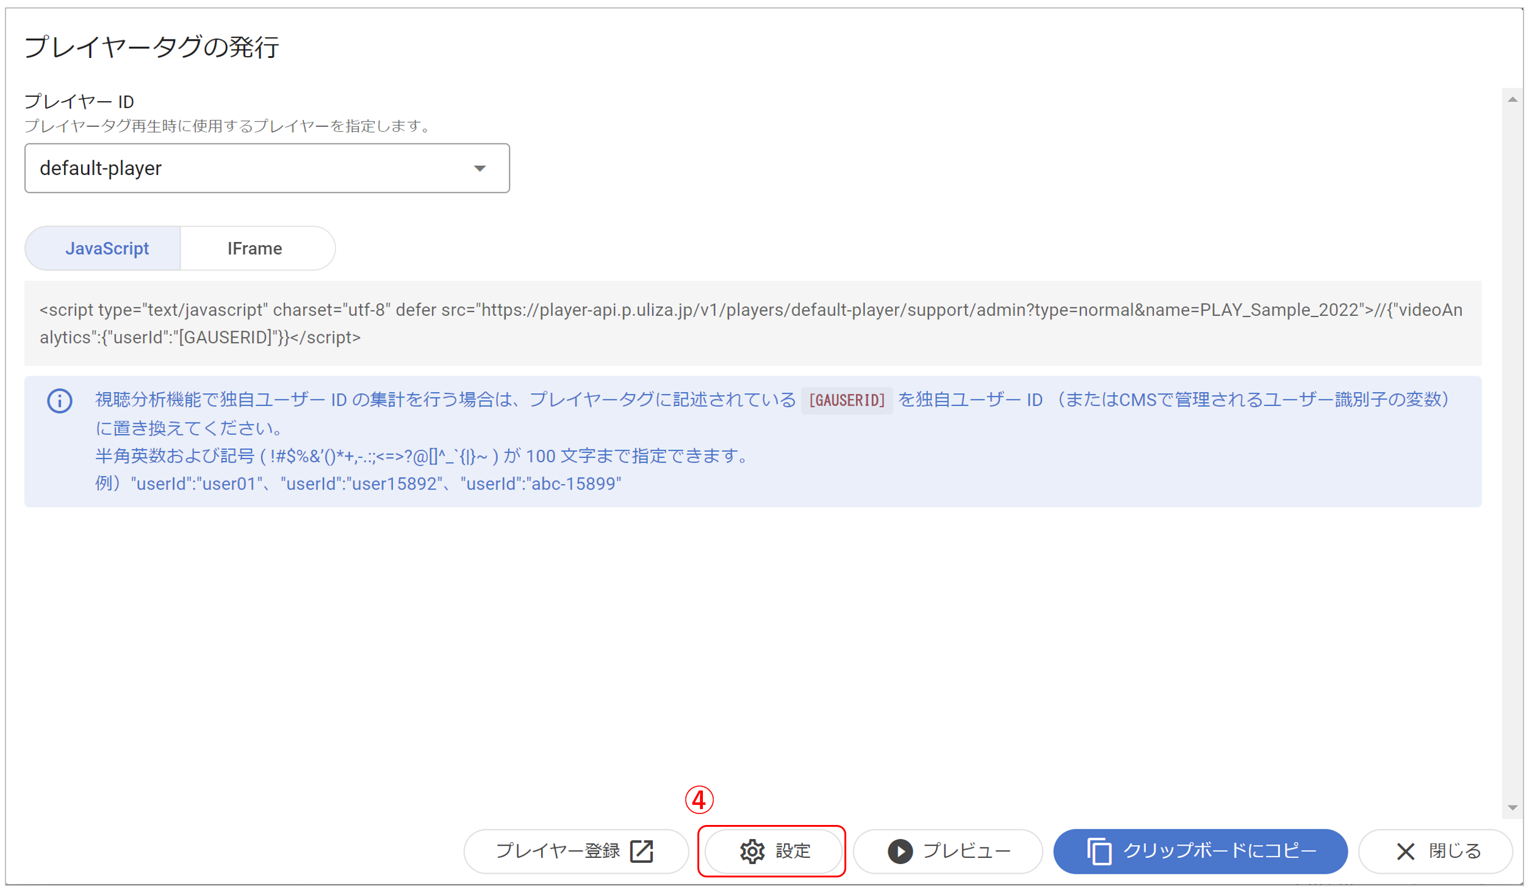This screenshot has height=889, width=1529.
Task: Click the gear icon on 設定
Action: click(752, 851)
